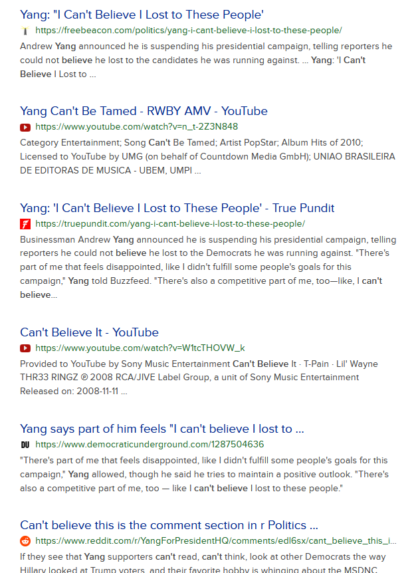The image size is (414, 573).
Task: Open 'Can't Believe It - YouTube' result
Action: pos(89,332)
